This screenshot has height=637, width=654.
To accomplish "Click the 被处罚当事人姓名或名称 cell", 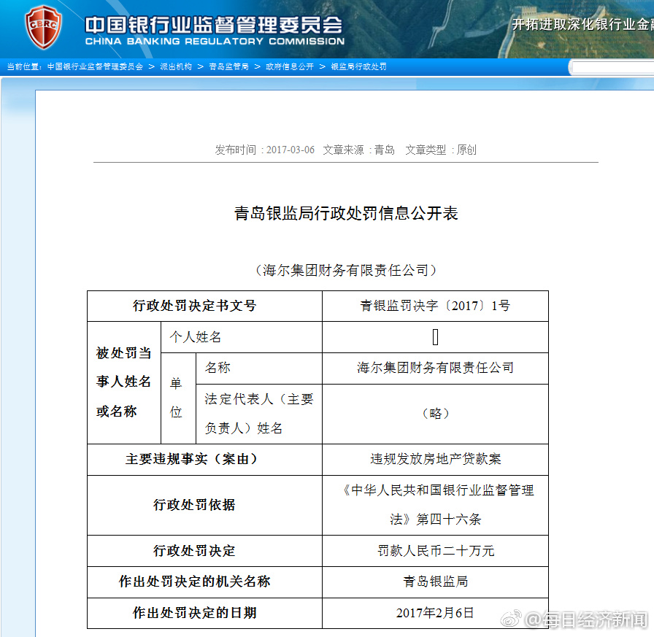I will [124, 382].
